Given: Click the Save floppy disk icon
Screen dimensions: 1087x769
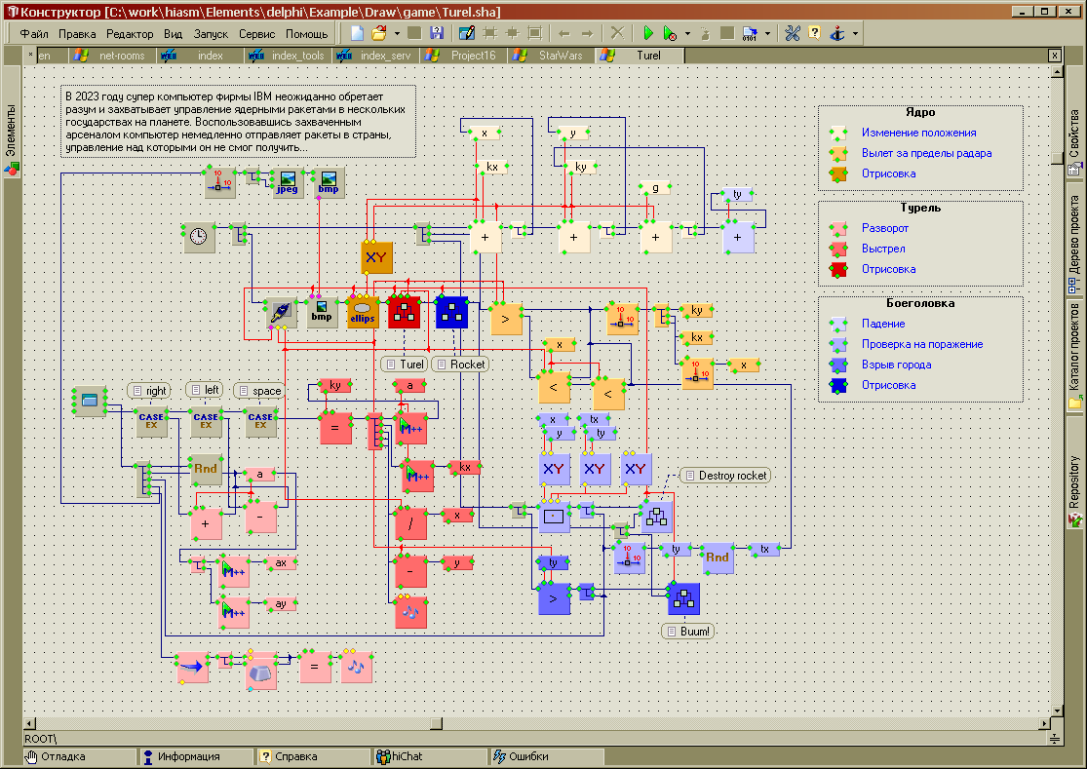Looking at the screenshot, I should 437,33.
